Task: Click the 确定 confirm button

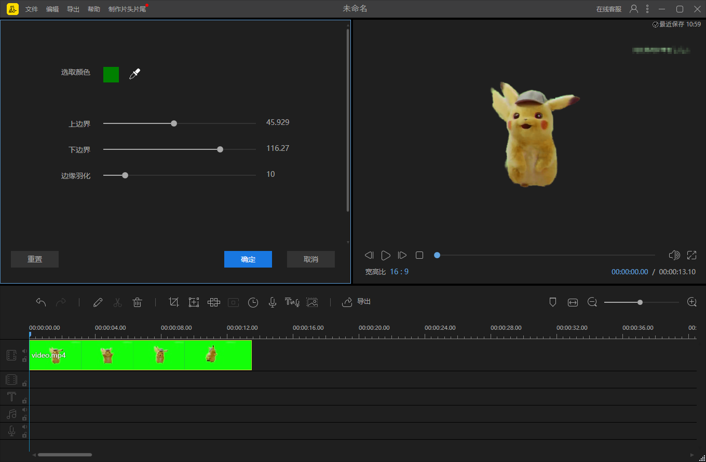Action: [x=248, y=259]
